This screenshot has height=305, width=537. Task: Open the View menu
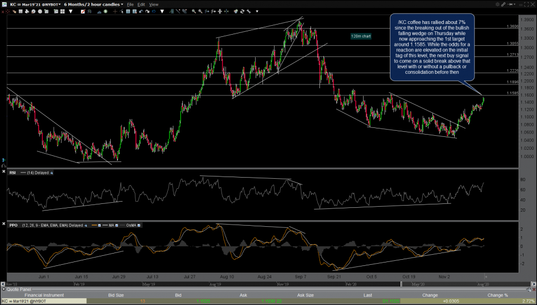[153, 4]
